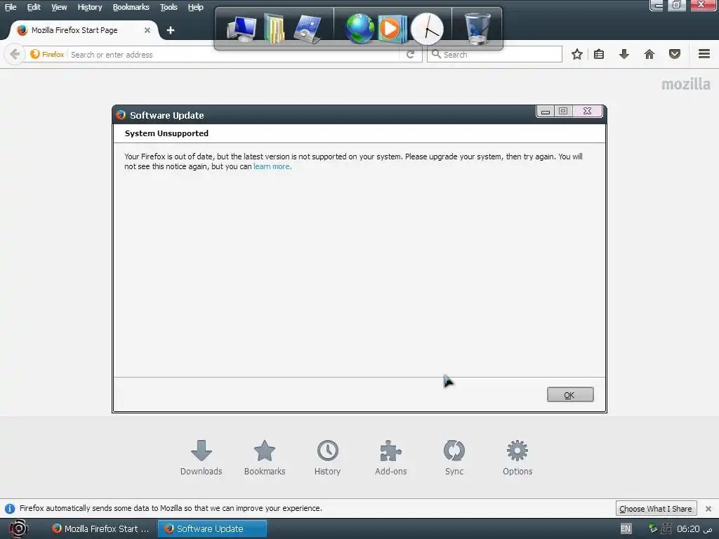This screenshot has width=719, height=539.
Task: Launch the globe browser dock icon
Action: [x=359, y=28]
